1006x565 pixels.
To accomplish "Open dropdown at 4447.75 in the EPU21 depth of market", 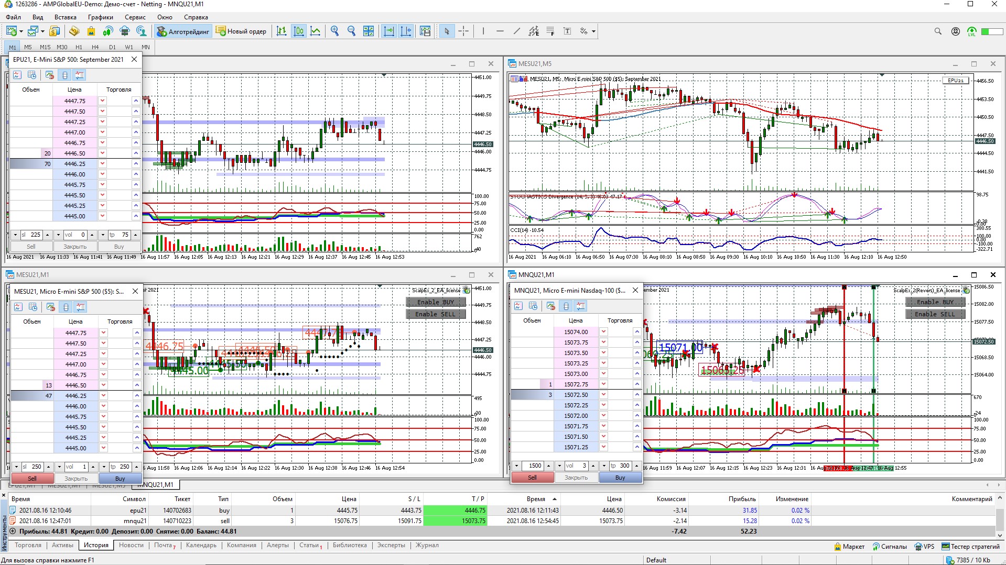I will coord(103,101).
